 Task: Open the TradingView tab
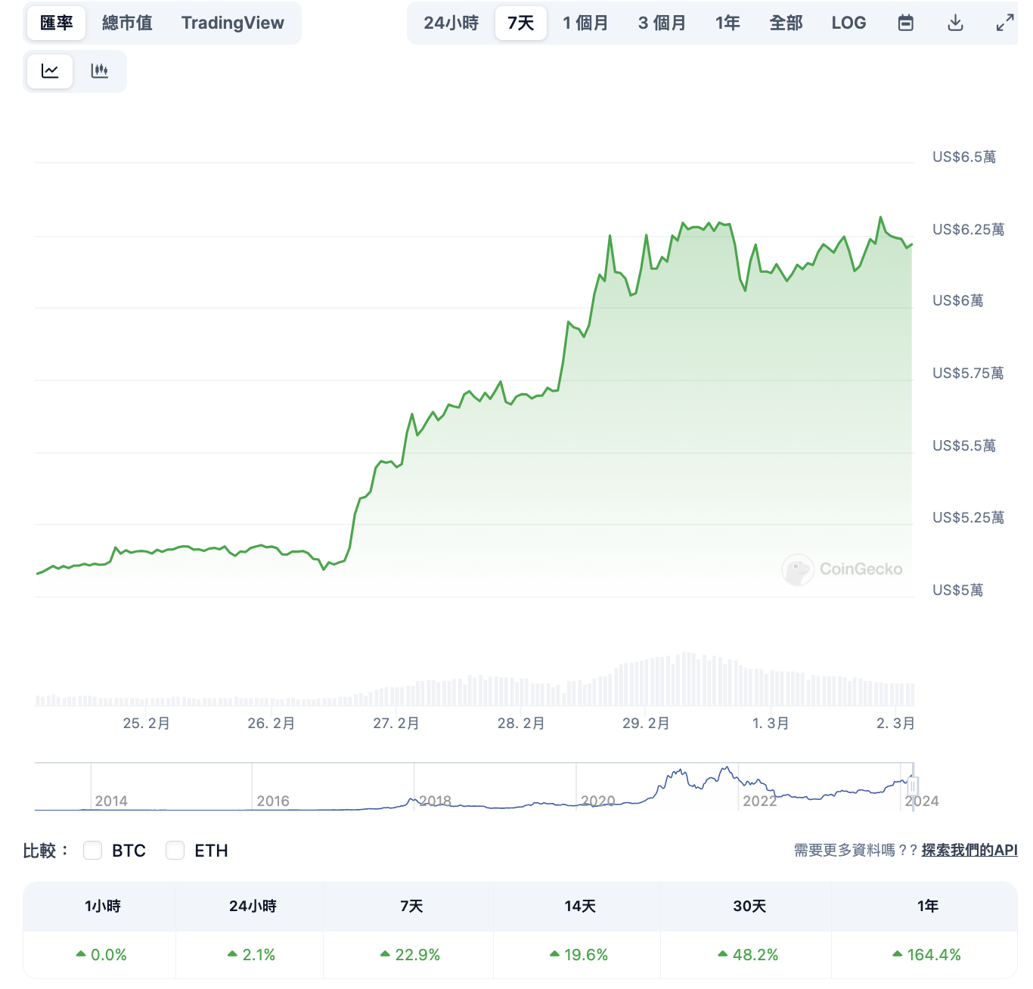[233, 23]
